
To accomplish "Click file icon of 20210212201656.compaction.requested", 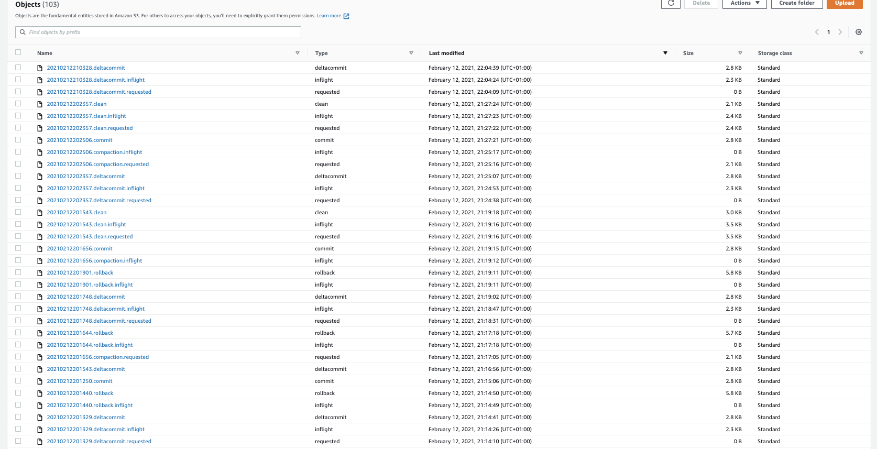I will pos(40,357).
